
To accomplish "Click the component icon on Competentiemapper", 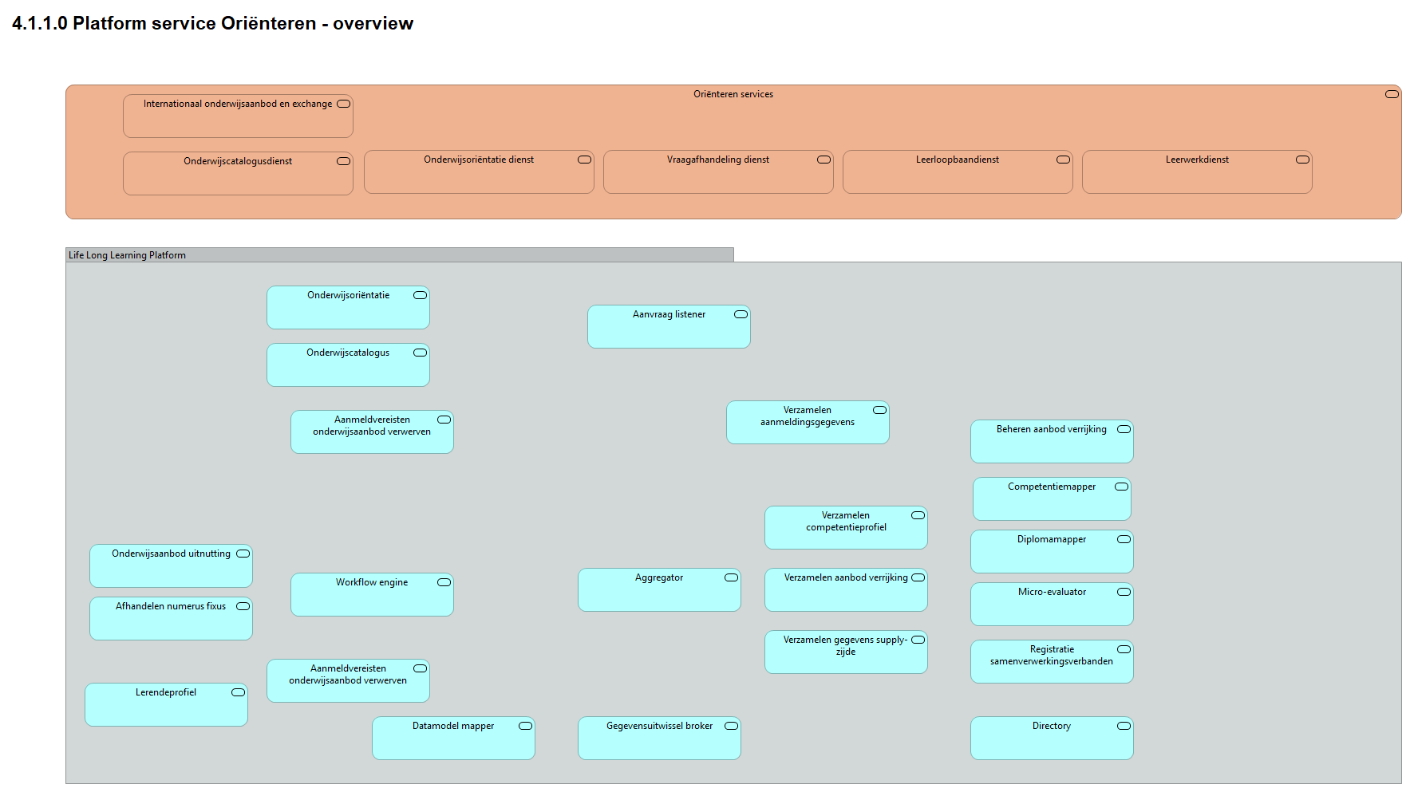I will (x=1121, y=486).
